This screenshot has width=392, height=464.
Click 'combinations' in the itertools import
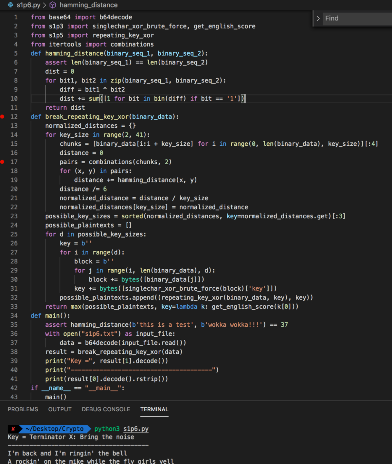point(132,44)
